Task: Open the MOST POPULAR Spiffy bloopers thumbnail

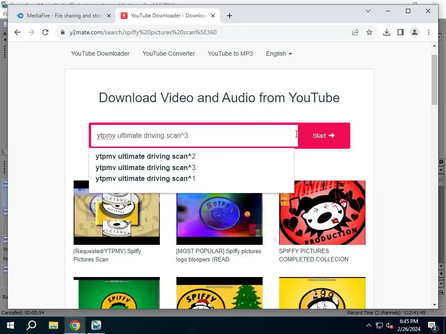Action: [x=220, y=219]
